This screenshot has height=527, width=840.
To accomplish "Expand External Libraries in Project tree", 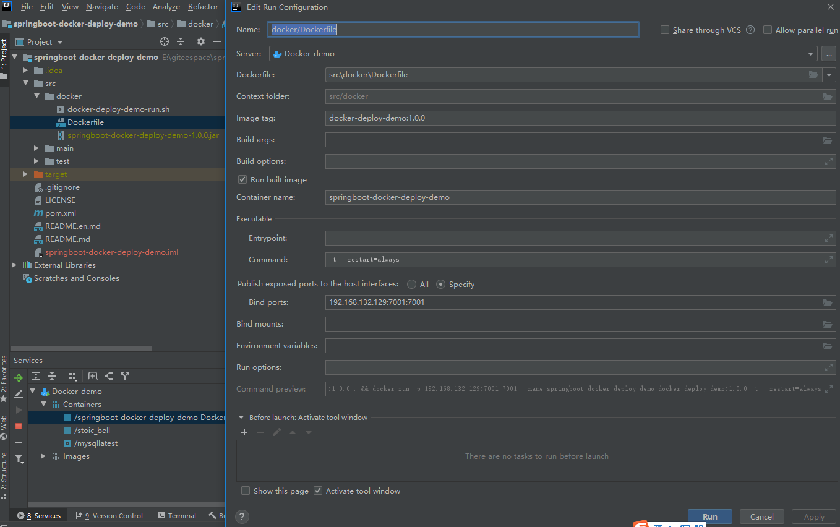I will [x=14, y=265].
